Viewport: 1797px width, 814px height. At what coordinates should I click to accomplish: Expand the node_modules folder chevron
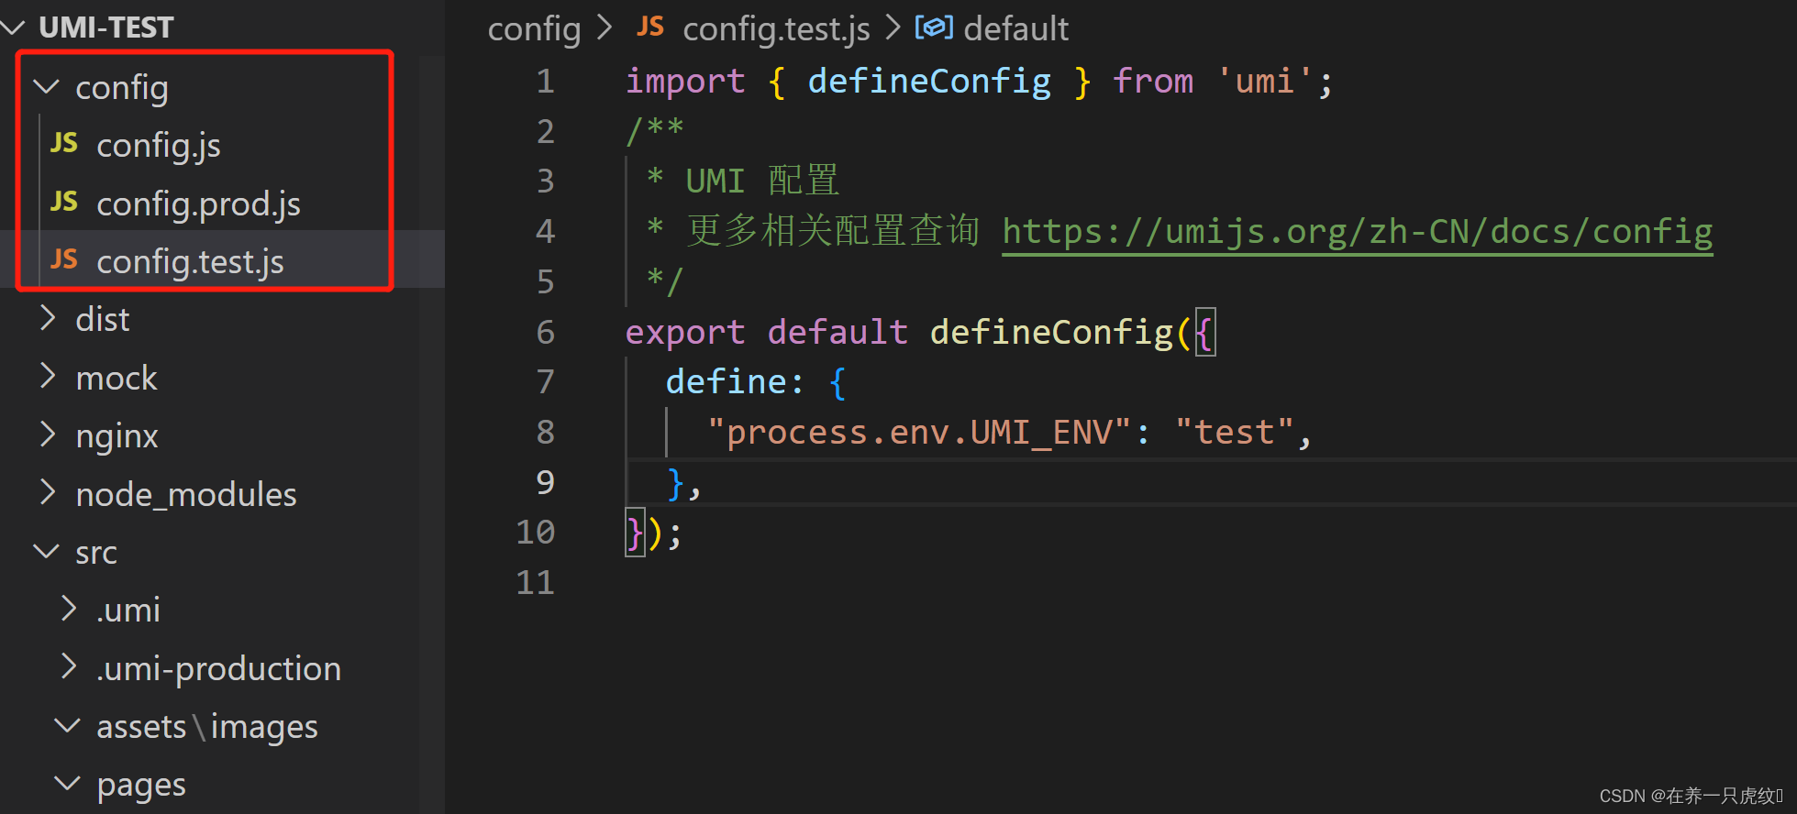coord(48,492)
